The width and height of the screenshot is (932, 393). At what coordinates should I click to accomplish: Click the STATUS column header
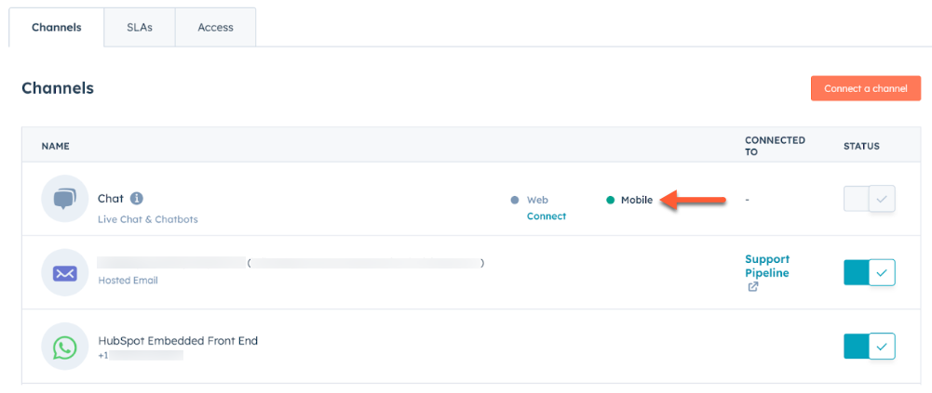861,146
